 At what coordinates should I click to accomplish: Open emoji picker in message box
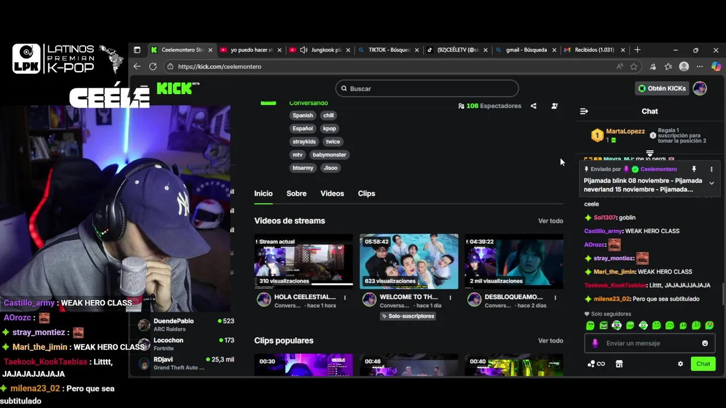click(705, 343)
